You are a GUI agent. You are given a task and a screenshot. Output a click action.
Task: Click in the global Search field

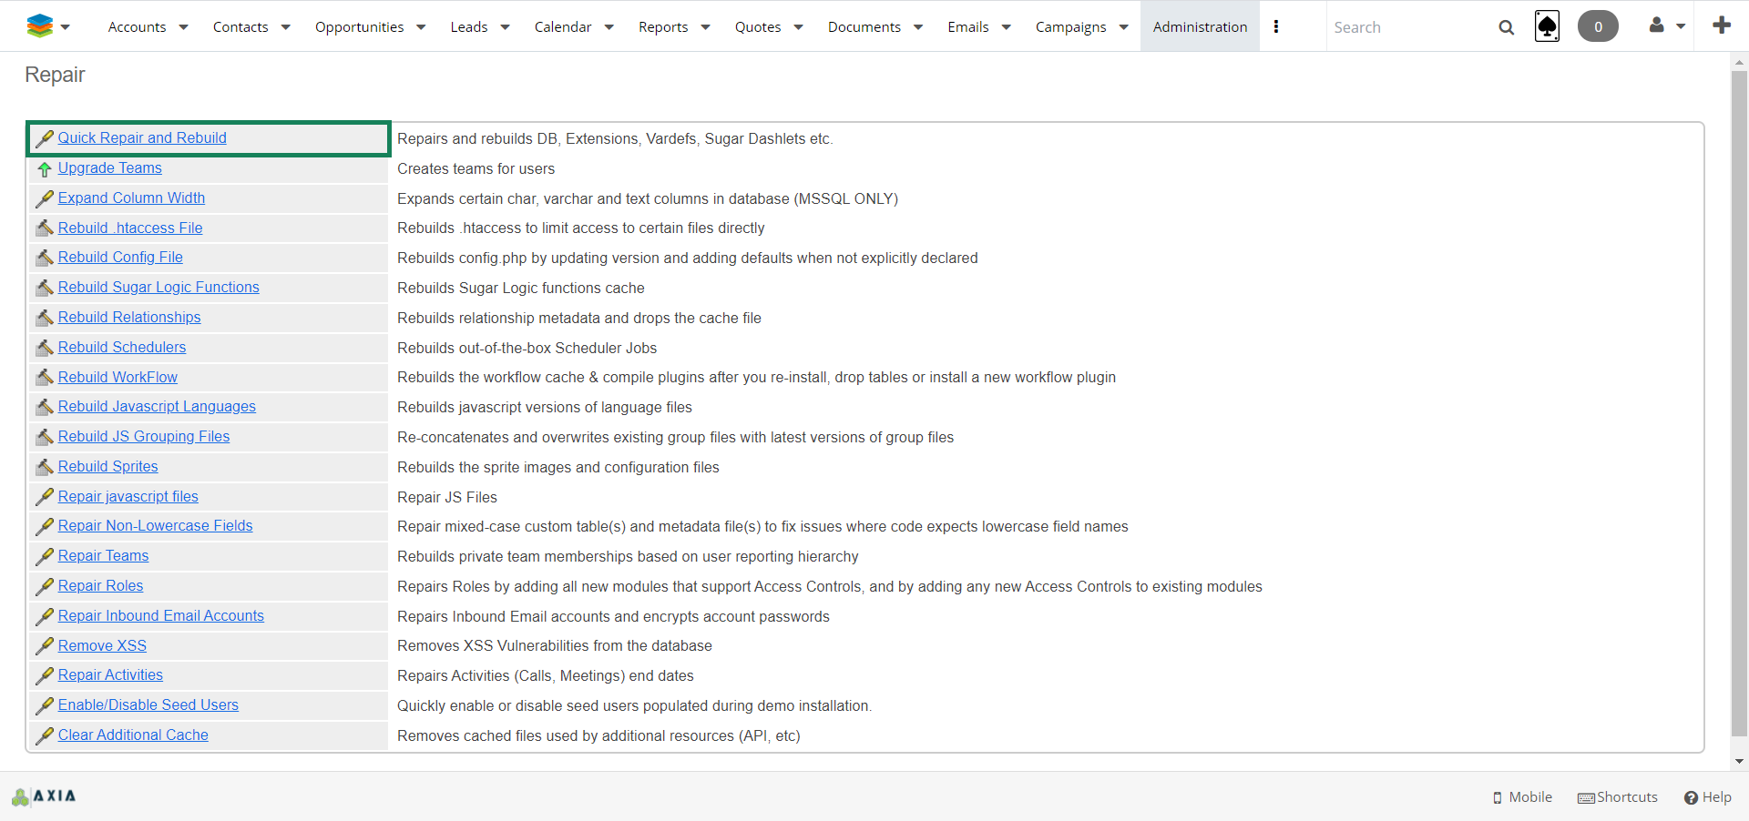[1407, 27]
